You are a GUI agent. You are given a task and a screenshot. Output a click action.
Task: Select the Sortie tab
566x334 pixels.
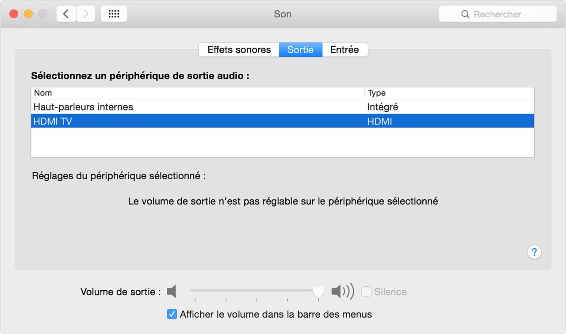pyautogui.click(x=300, y=50)
